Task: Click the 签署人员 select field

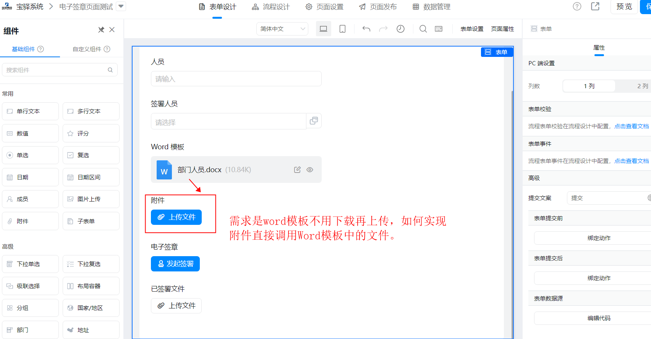Action: point(228,121)
